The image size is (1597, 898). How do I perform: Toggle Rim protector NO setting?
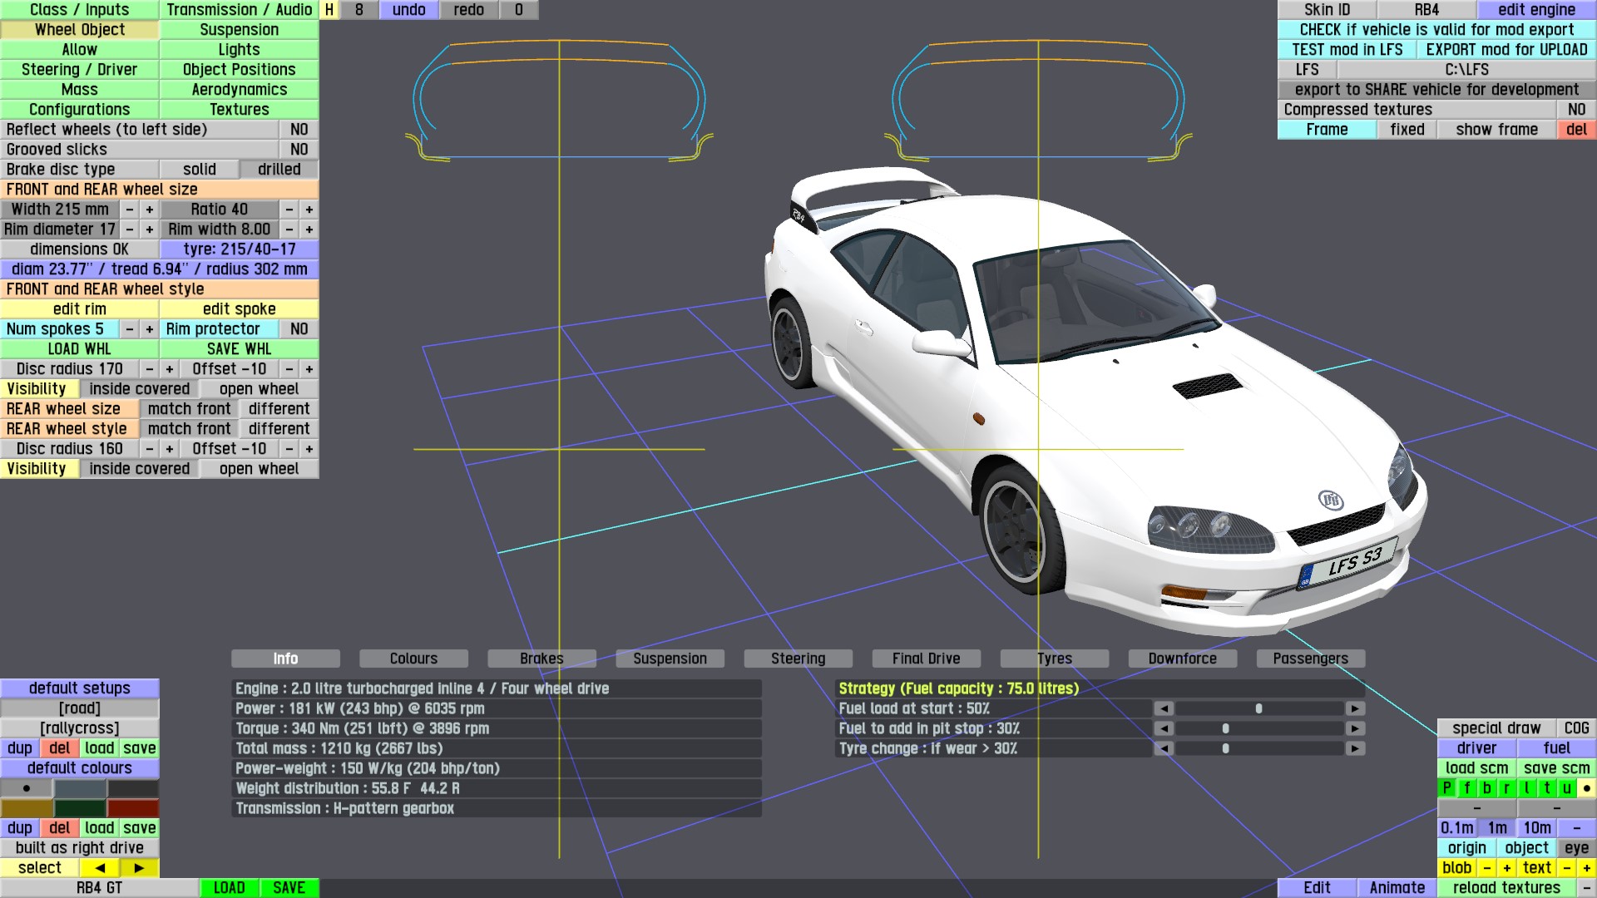(299, 329)
